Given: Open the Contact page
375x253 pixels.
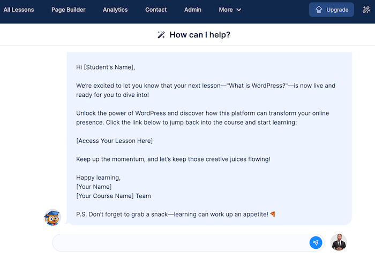Looking at the screenshot, I should point(156,10).
